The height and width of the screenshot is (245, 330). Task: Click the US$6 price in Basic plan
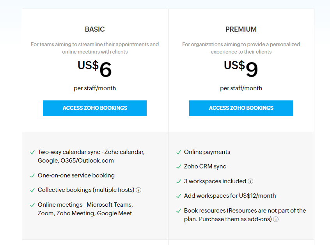tap(94, 68)
